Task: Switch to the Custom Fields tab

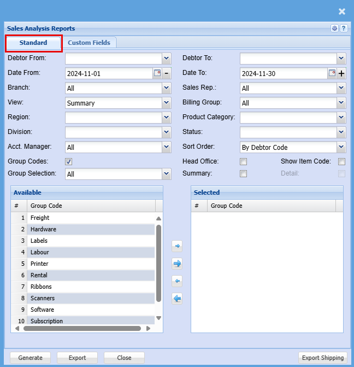Action: click(x=88, y=43)
